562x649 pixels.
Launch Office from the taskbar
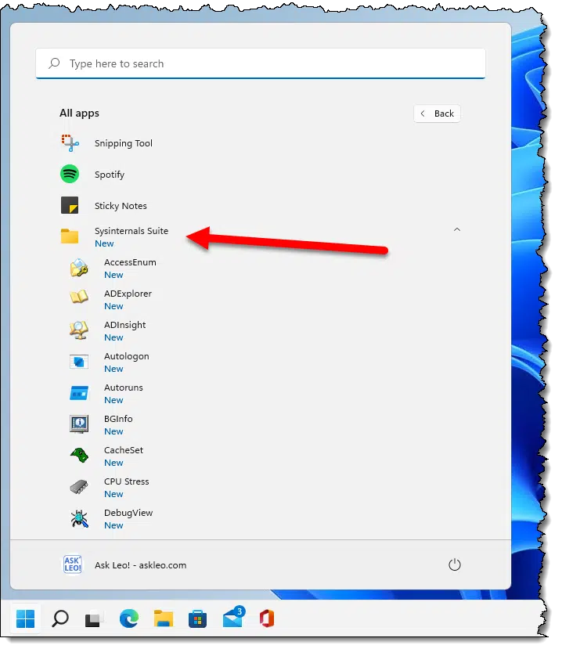tap(267, 619)
